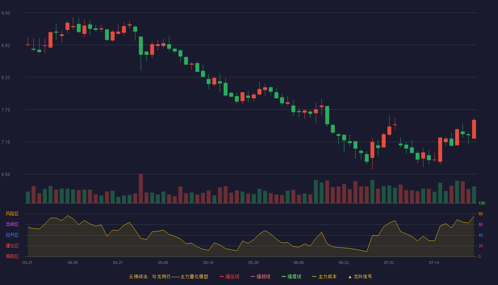
Task: Toggle the 强压线 legend series
Action: pos(229,276)
